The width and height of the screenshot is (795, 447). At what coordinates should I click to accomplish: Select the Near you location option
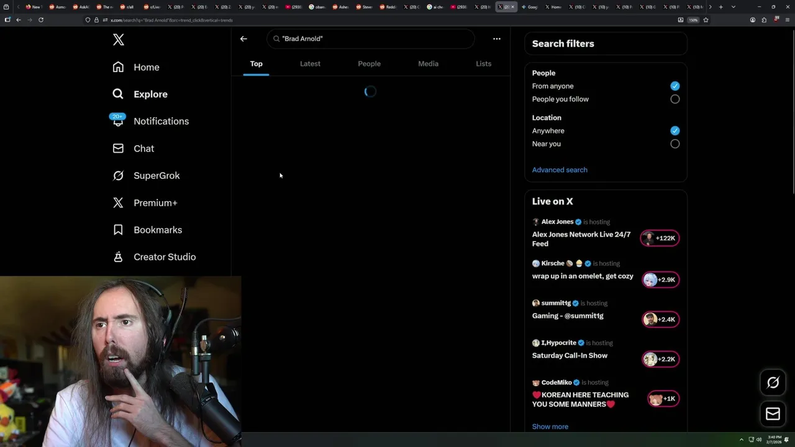pyautogui.click(x=675, y=144)
